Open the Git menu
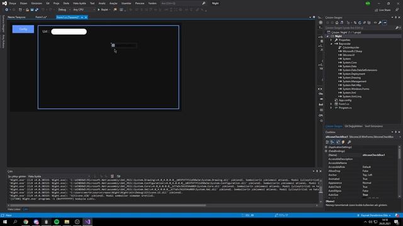The image size is (403, 226). click(x=48, y=3)
